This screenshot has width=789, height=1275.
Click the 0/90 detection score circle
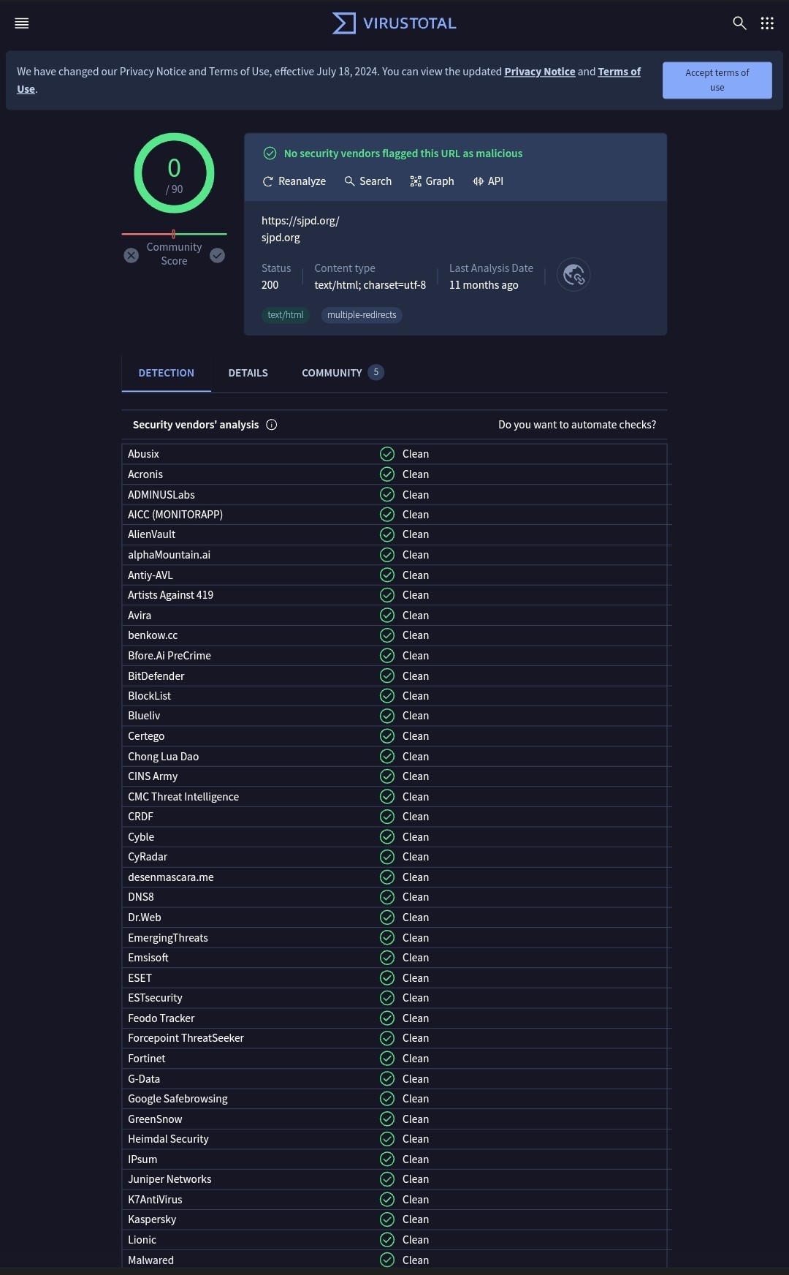(174, 173)
